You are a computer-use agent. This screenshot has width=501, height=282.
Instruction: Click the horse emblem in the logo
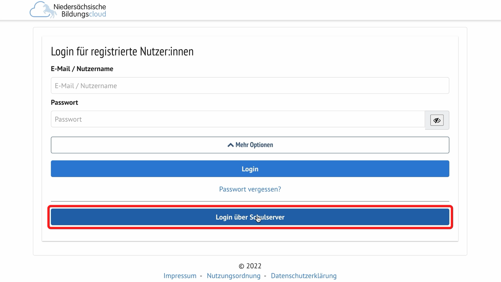[50, 11]
